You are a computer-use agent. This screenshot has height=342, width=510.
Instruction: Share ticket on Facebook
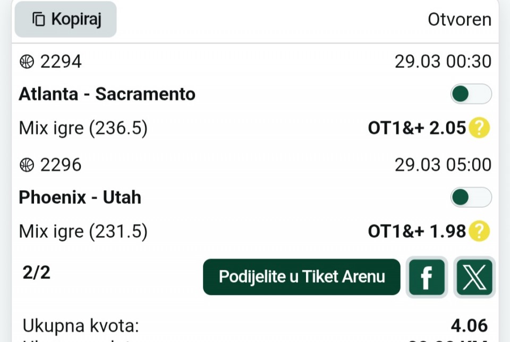426,277
